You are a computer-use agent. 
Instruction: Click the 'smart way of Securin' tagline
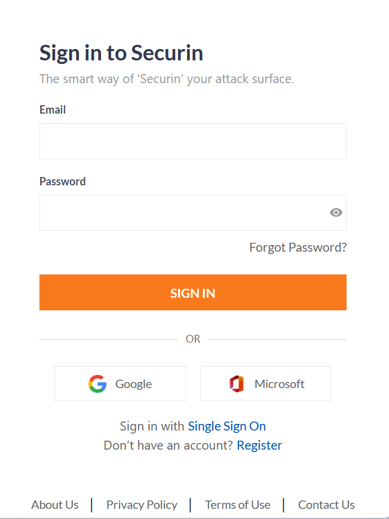(167, 79)
